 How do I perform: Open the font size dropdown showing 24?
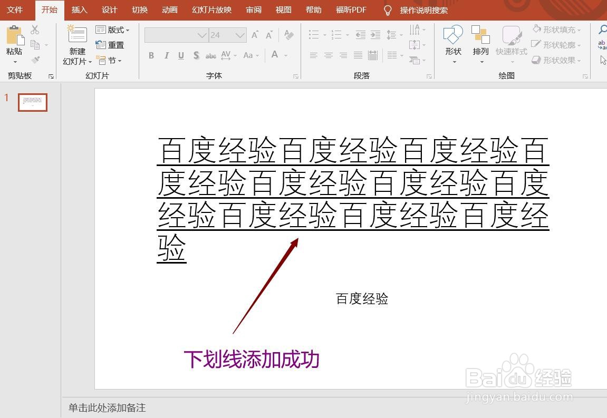click(x=240, y=35)
